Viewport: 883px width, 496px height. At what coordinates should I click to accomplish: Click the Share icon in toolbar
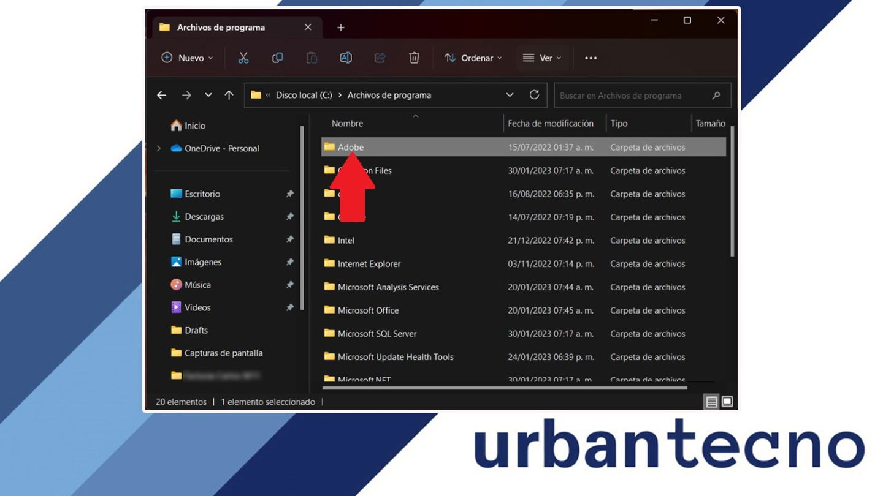(x=380, y=58)
